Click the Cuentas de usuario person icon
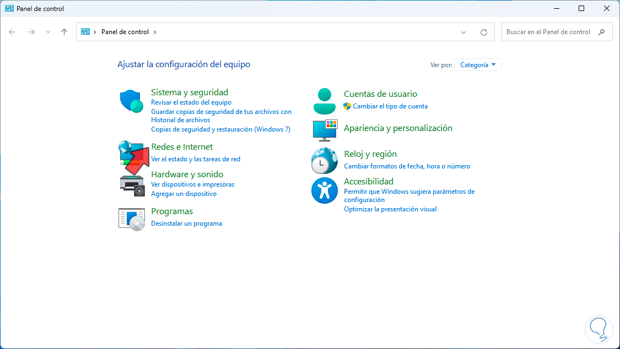This screenshot has height=349, width=620. (x=324, y=101)
